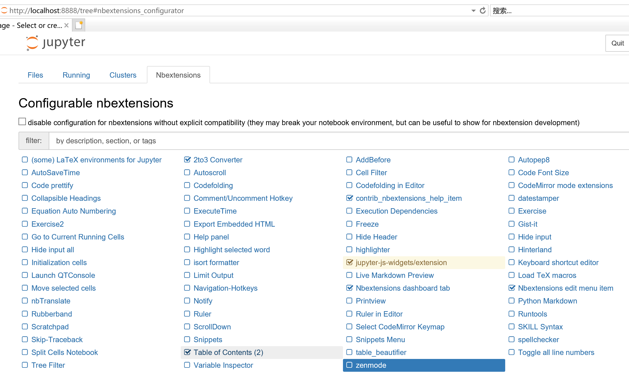Click the filter text field

pyautogui.click(x=339, y=141)
